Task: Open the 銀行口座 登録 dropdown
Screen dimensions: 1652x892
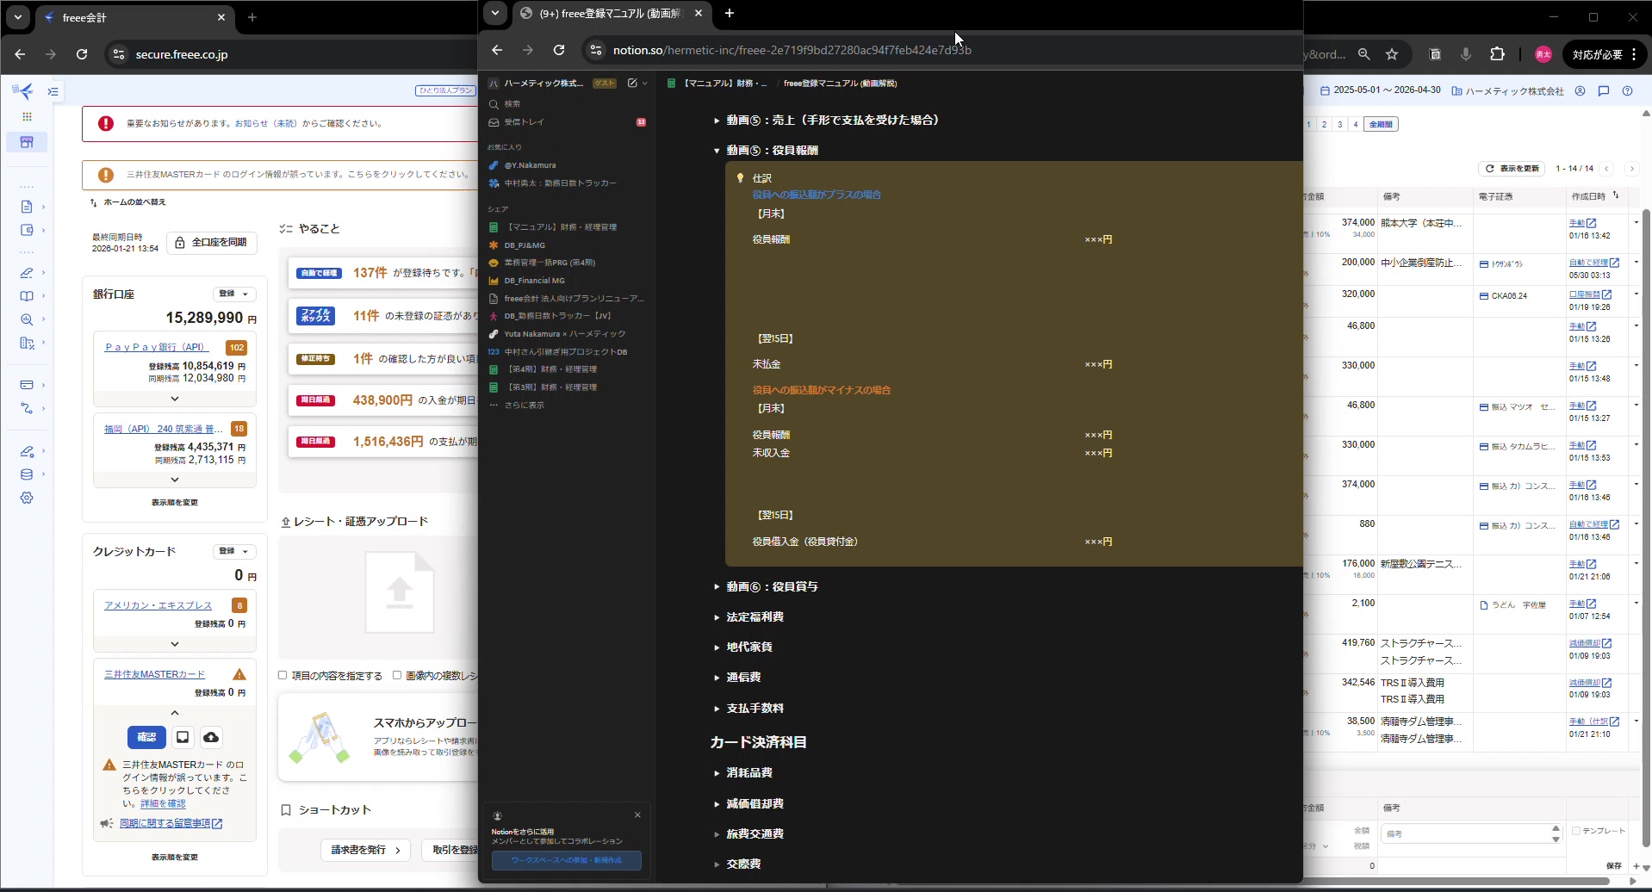Action: (234, 294)
